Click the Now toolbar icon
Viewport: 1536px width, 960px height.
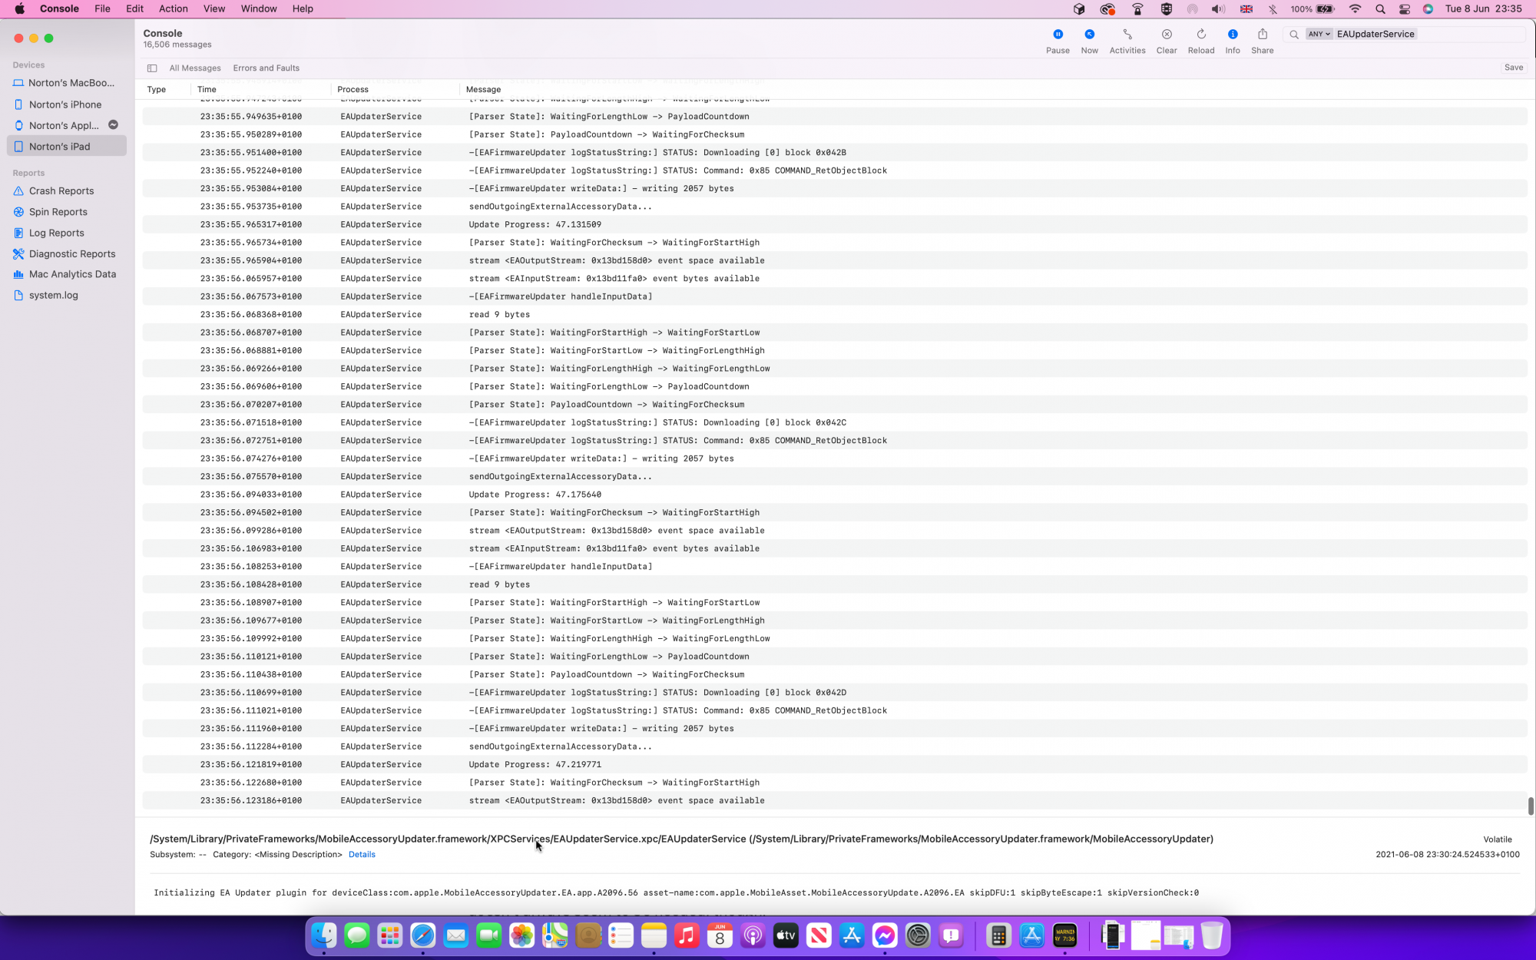pyautogui.click(x=1088, y=35)
